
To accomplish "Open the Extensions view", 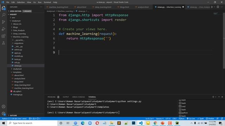I will tap(4, 36).
